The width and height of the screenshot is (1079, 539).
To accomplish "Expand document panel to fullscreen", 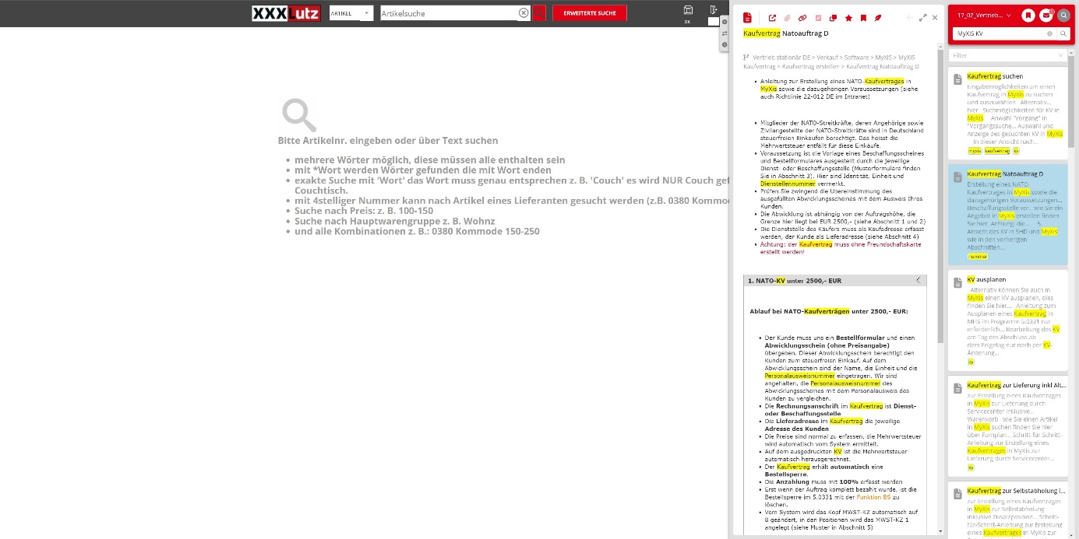I will [x=922, y=18].
